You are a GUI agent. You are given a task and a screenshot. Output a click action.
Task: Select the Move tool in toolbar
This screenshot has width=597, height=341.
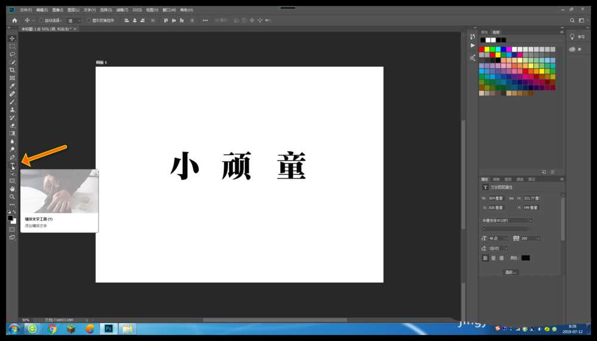[12, 38]
